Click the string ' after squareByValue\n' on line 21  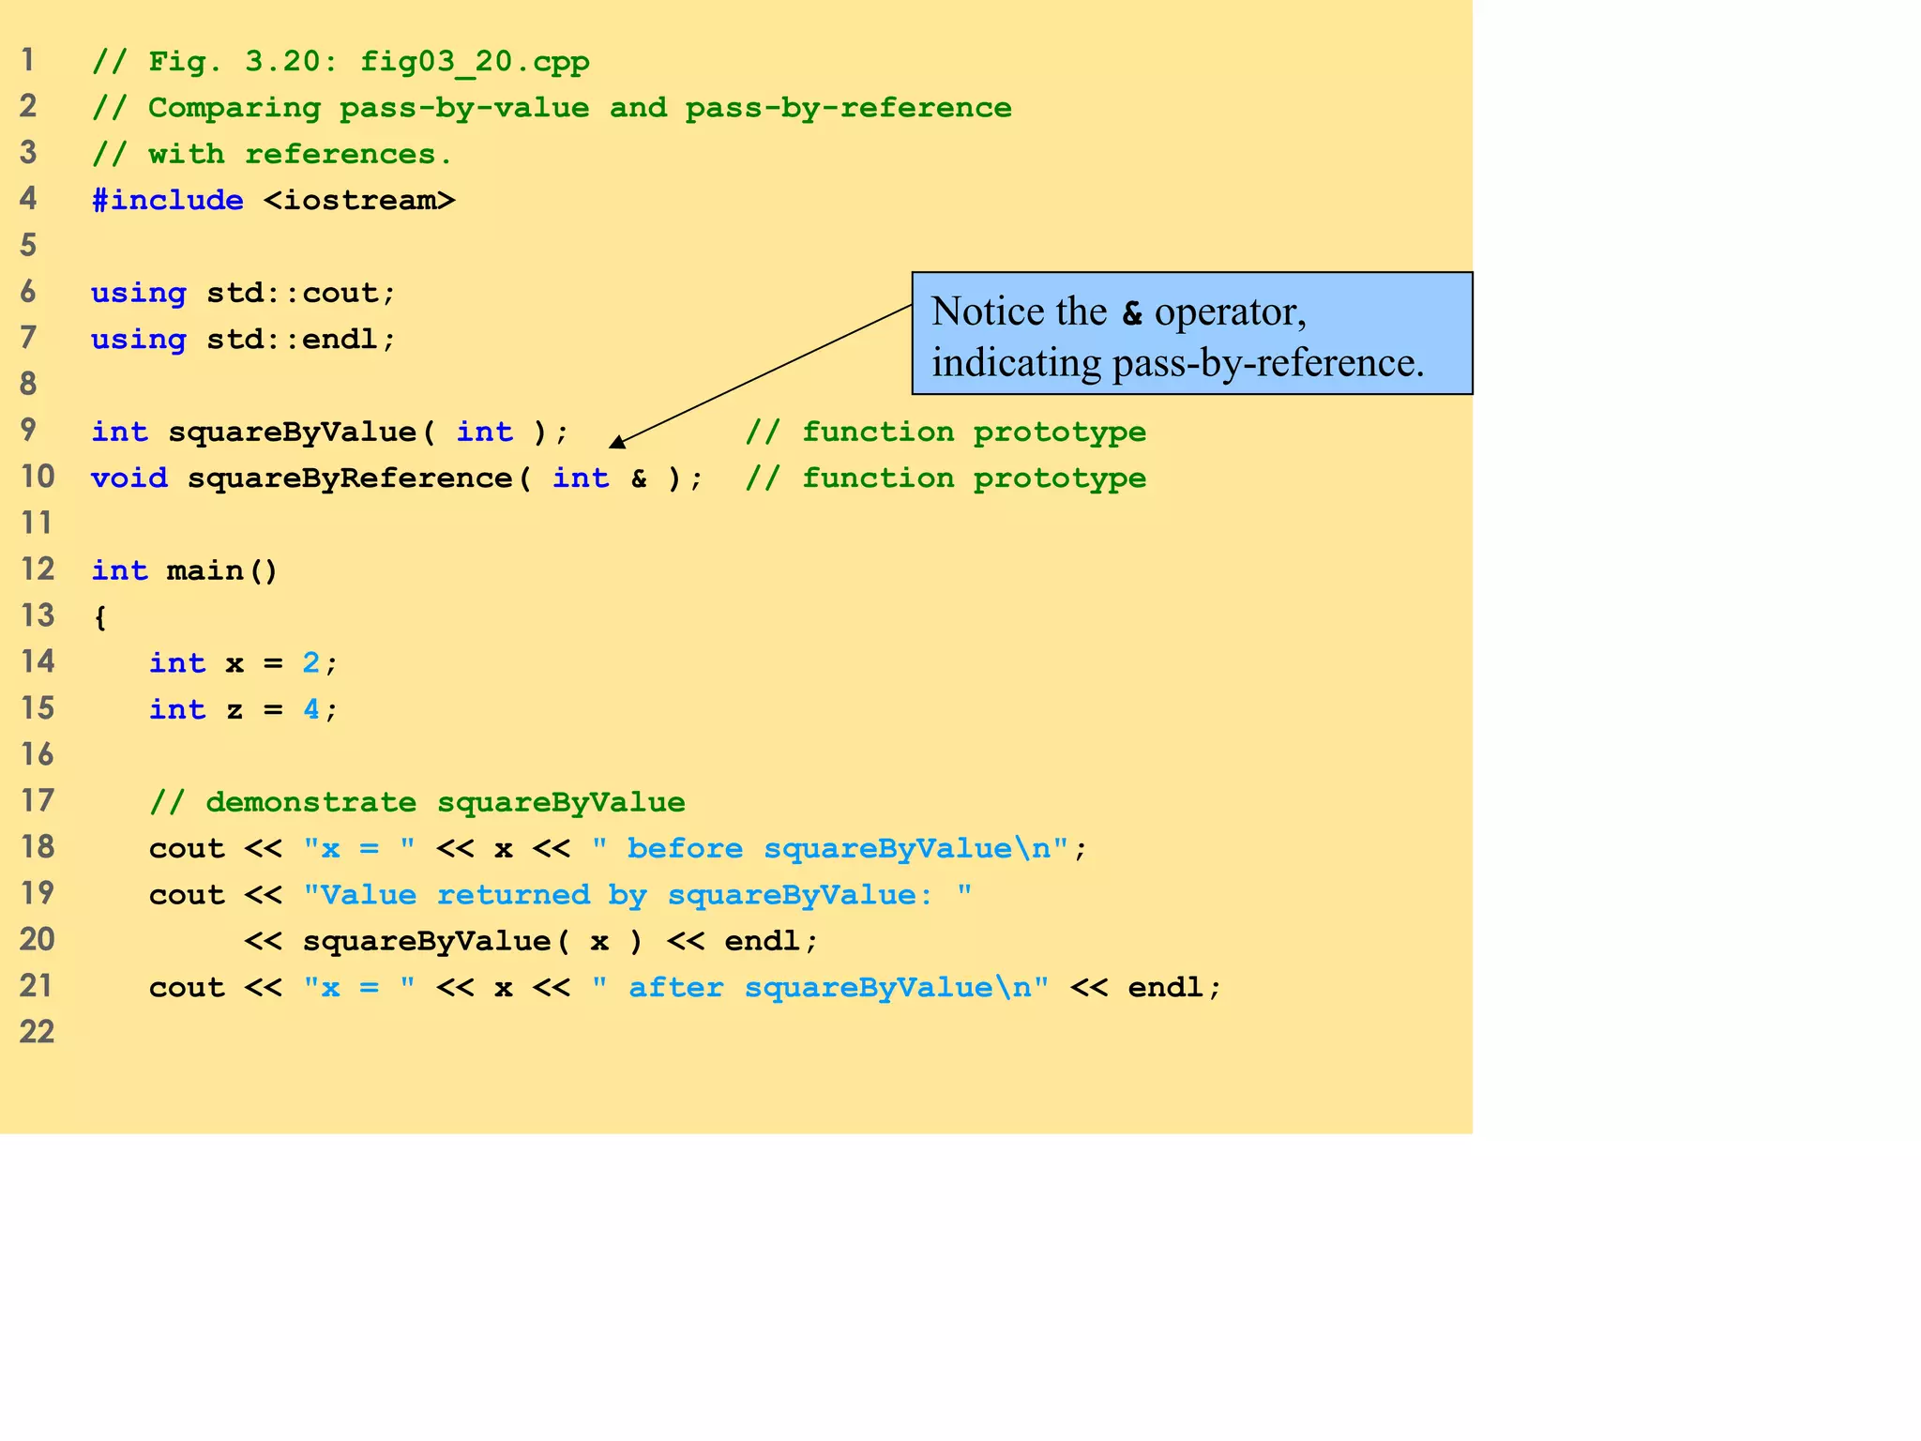(821, 987)
